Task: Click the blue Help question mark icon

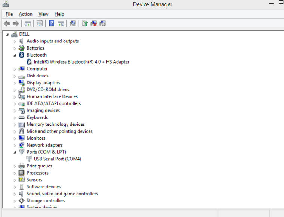Action: [52, 23]
